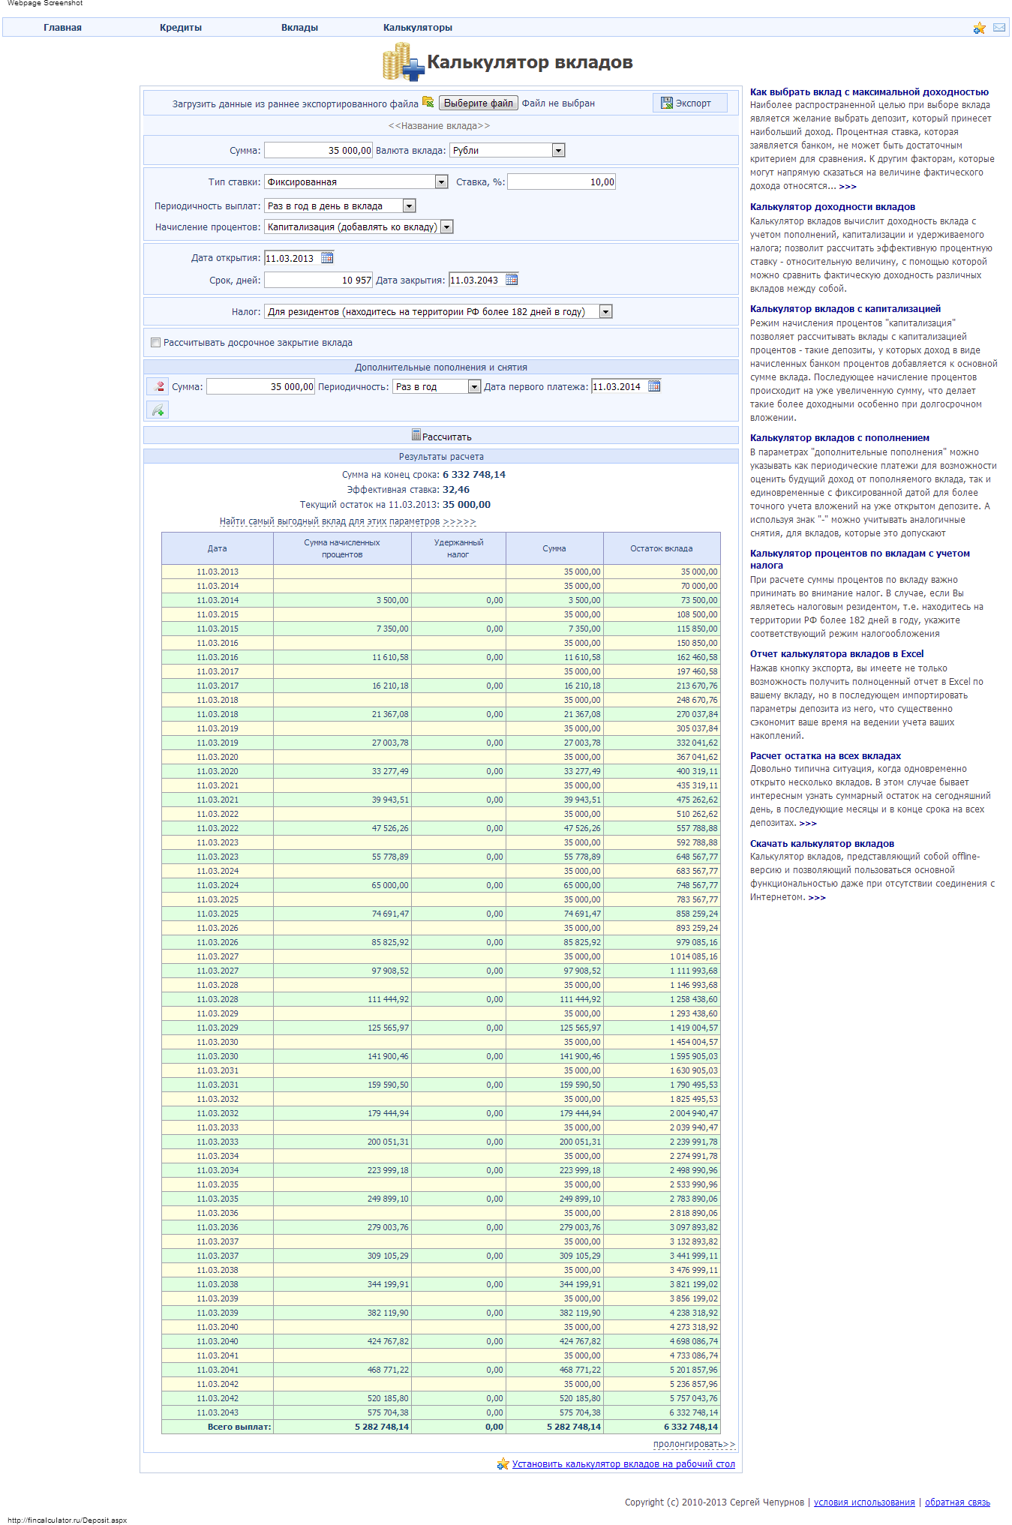The height and width of the screenshot is (1525, 1012).
Task: Open Скачать калькулятор вкладов article
Action: point(822,843)
